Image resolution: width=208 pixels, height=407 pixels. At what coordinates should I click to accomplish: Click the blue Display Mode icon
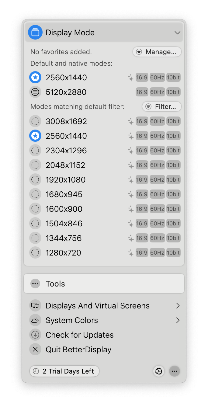(x=35, y=33)
